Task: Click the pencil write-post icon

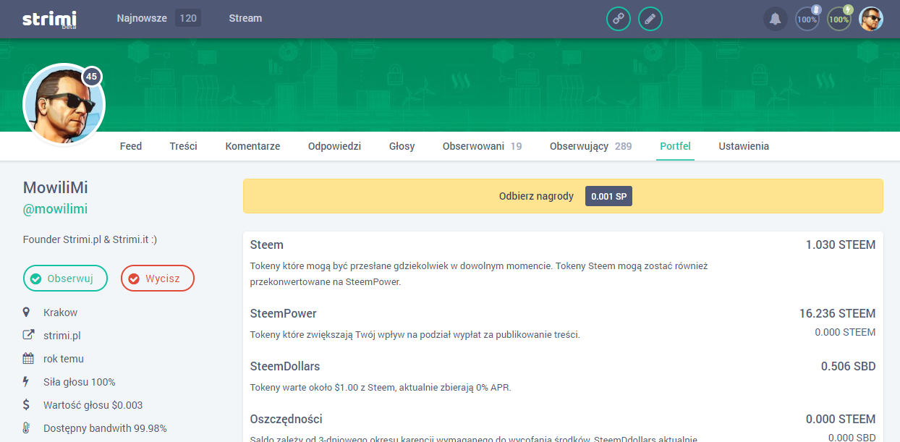Action: [x=650, y=19]
